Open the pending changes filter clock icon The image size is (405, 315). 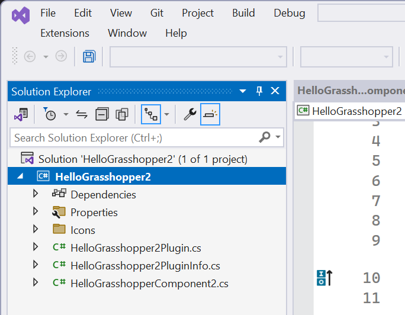(50, 114)
